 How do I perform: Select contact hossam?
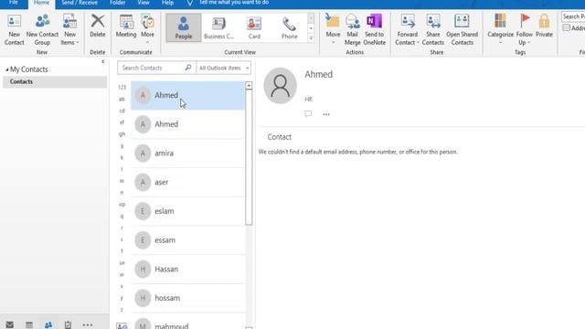187,298
